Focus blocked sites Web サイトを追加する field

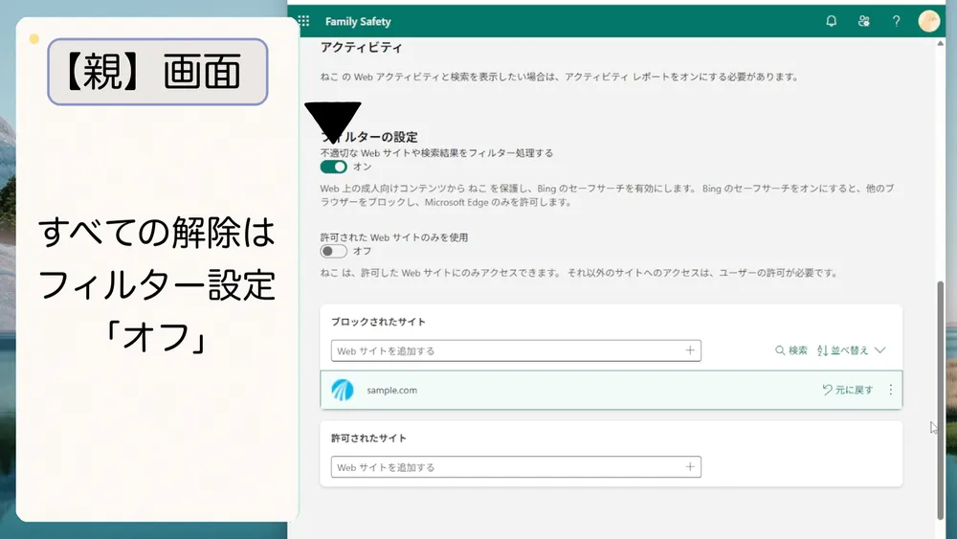(516, 350)
